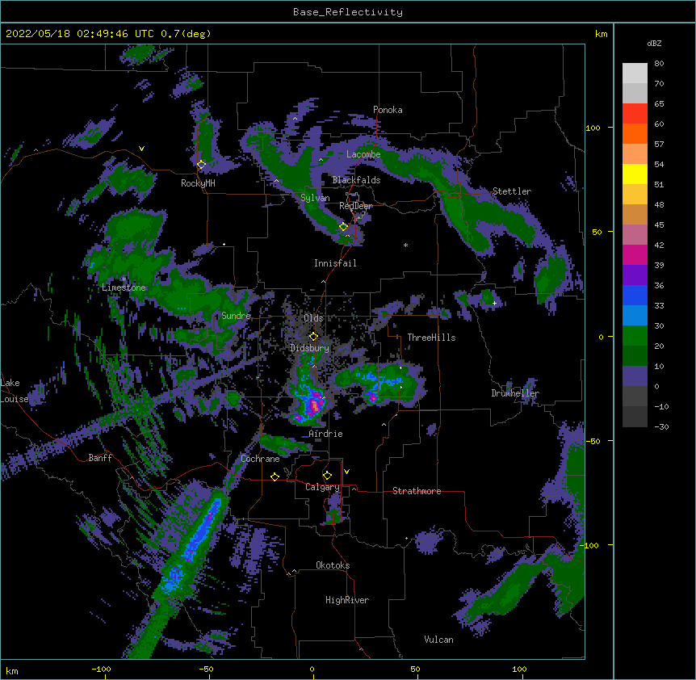The image size is (696, 680).
Task: Click the 80 dBZ legend value label
Action: tap(659, 64)
